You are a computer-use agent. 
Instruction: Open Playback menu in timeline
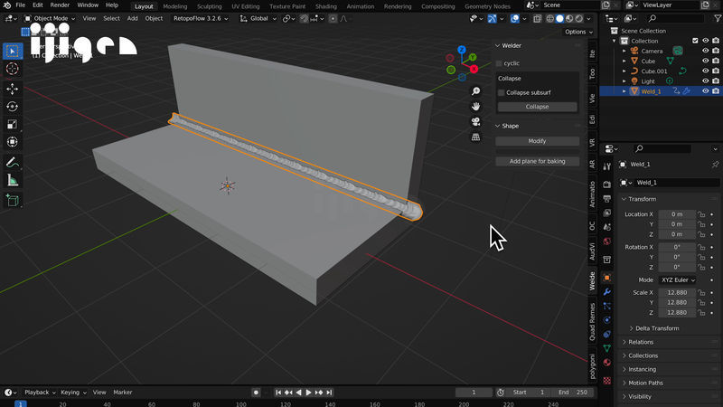pos(40,393)
